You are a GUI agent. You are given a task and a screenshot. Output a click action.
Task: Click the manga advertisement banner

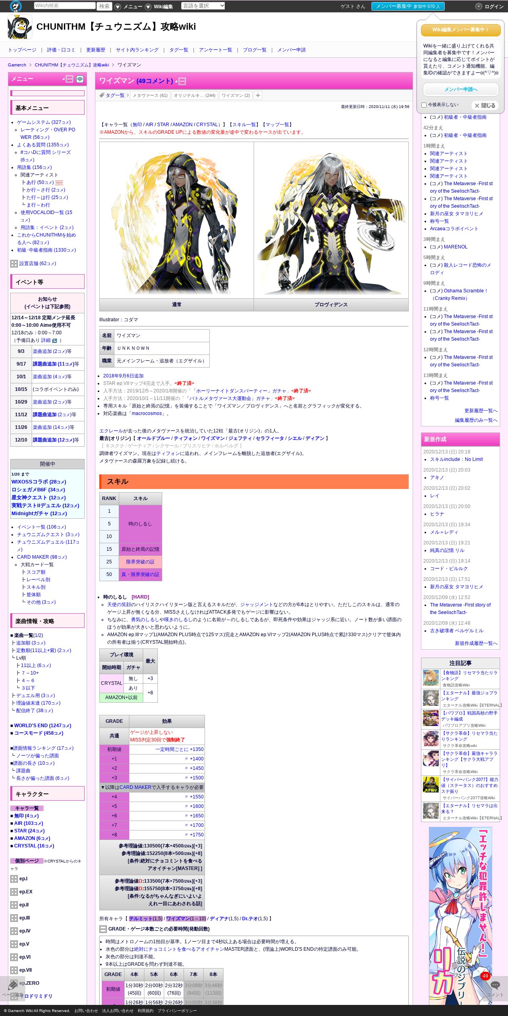(460, 915)
